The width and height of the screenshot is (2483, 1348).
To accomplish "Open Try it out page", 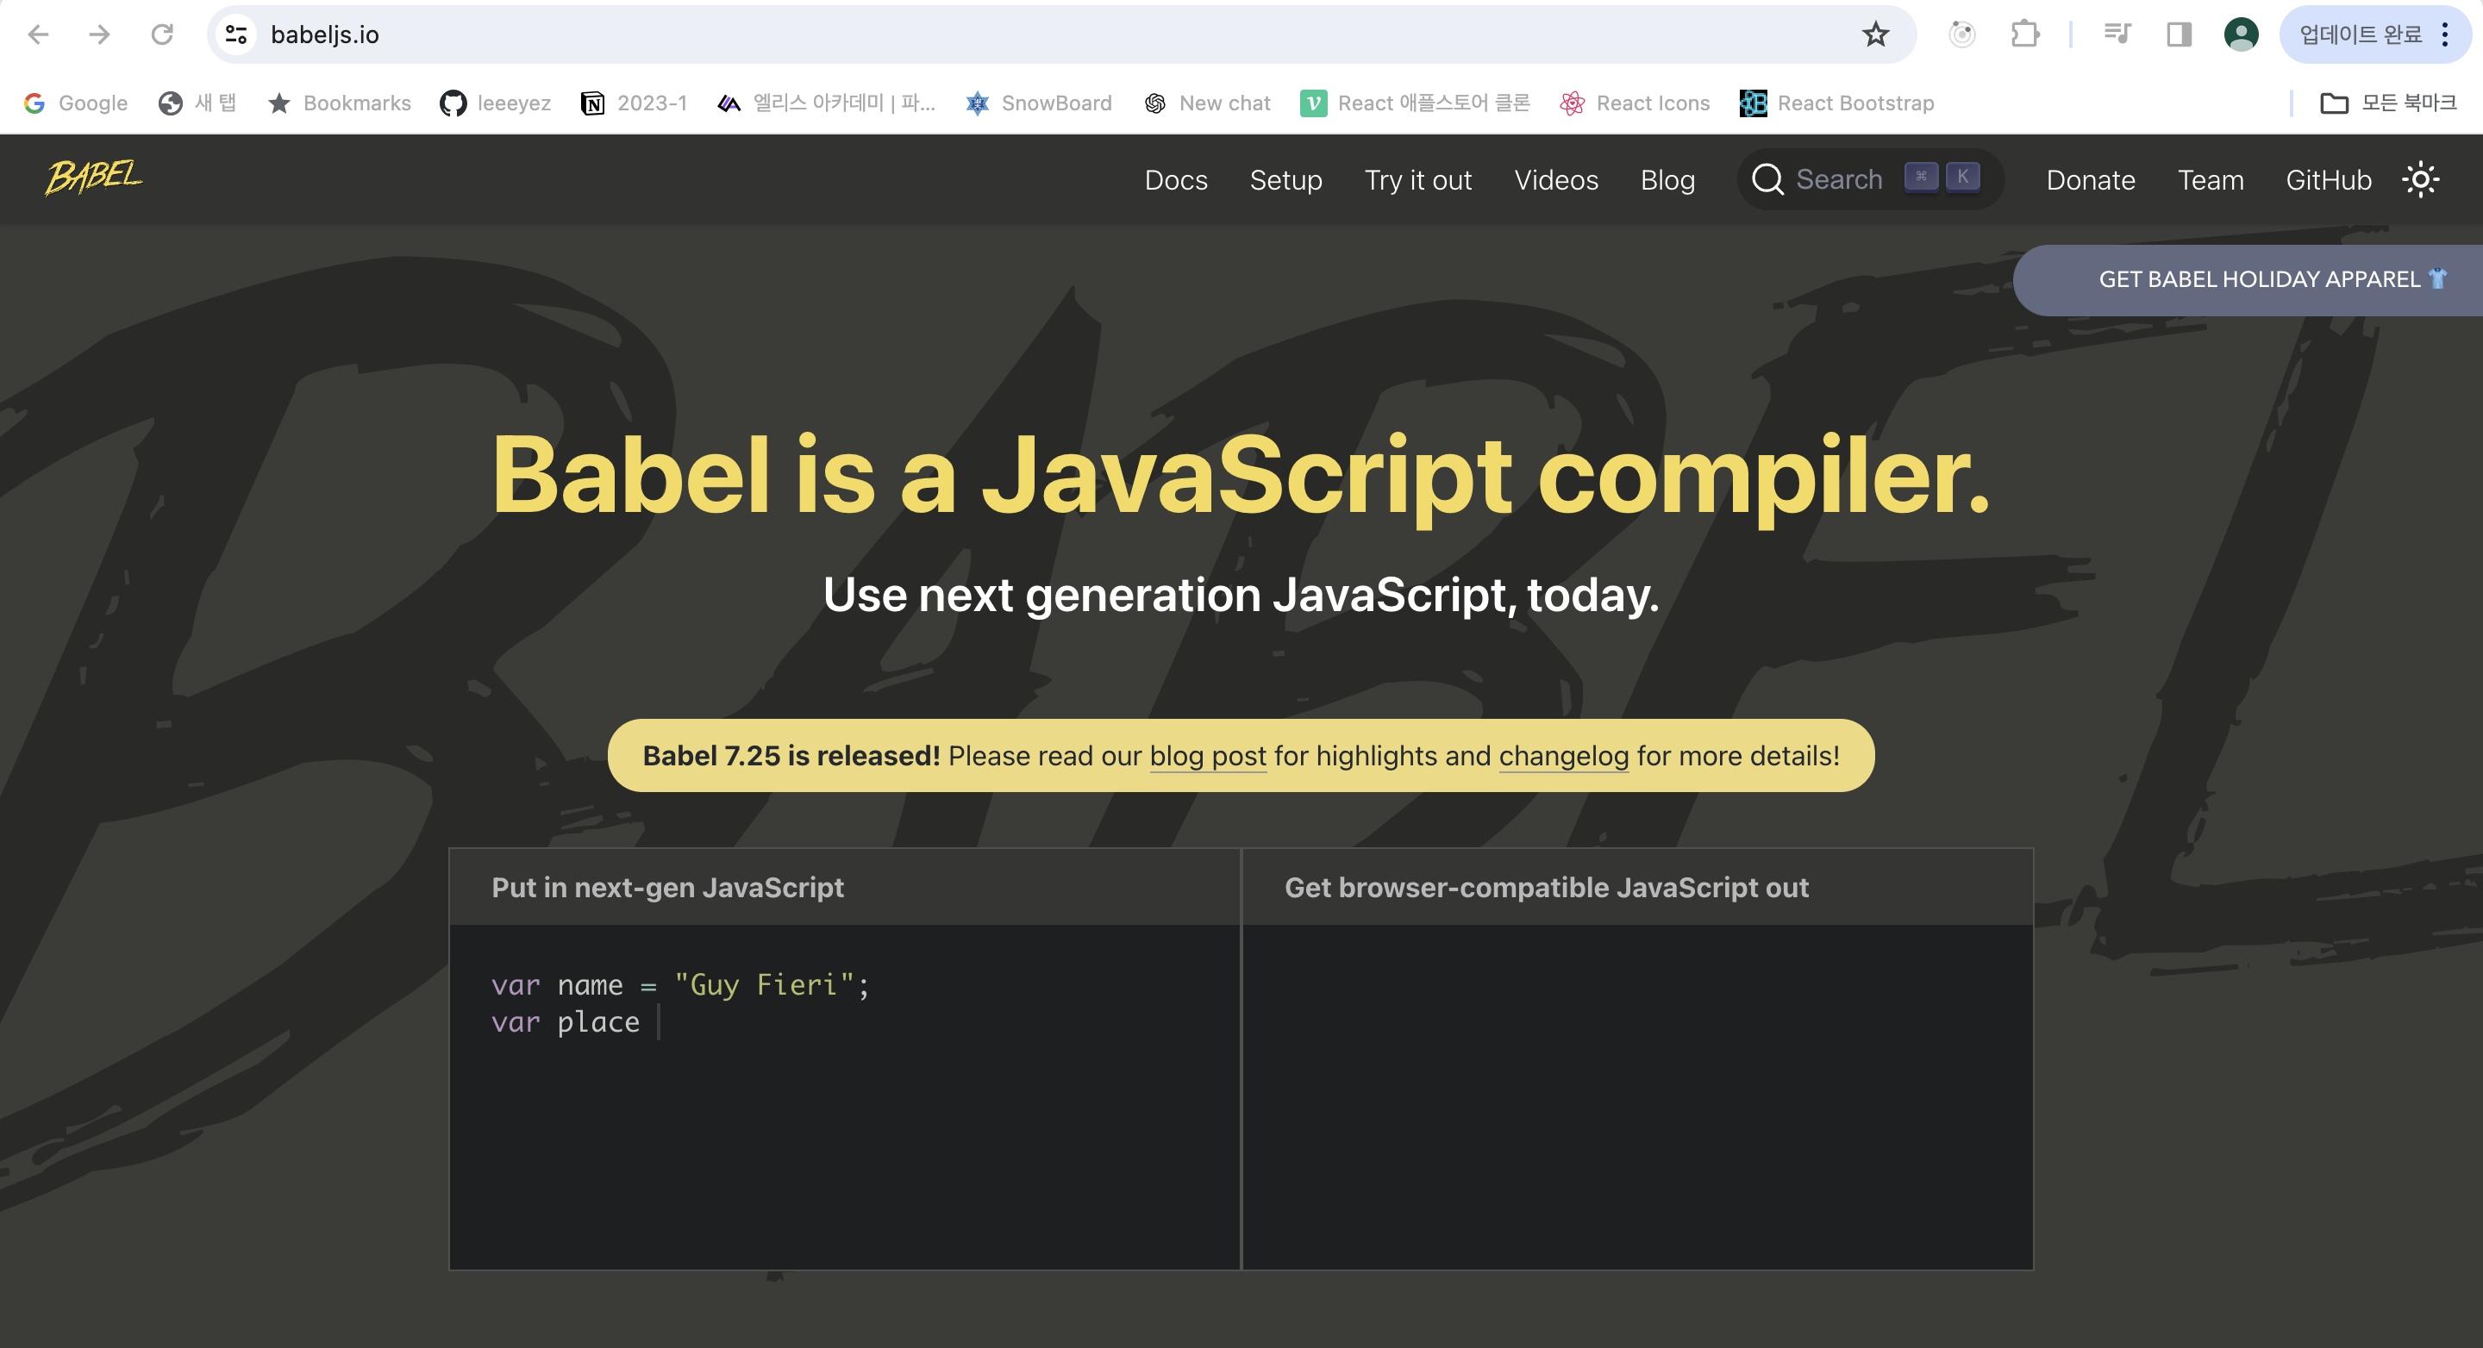I will point(1418,180).
